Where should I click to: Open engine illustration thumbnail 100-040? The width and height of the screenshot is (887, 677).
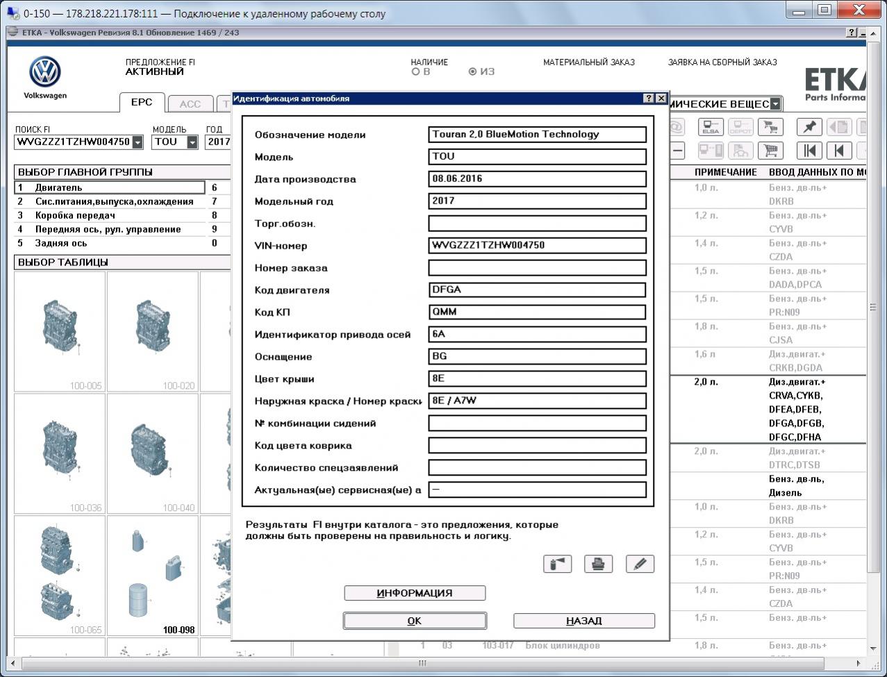(153, 454)
